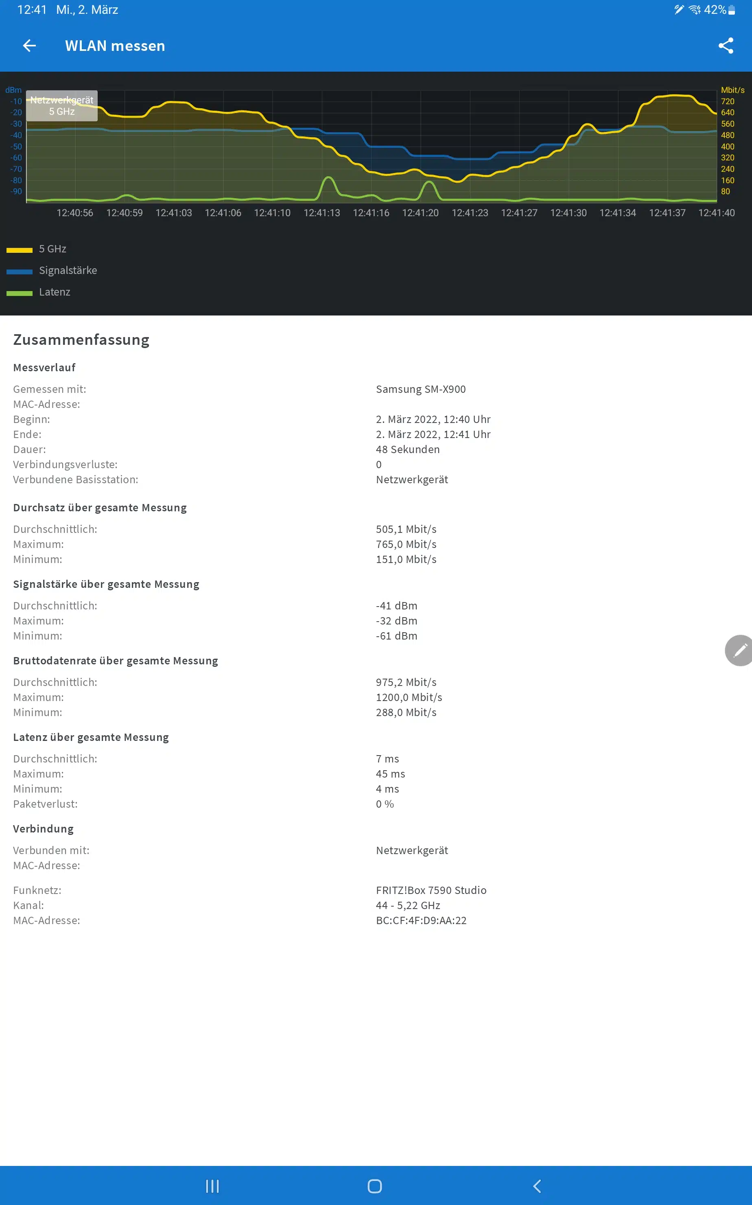
Task: Toggle the 5 GHz legend series
Action: click(x=53, y=249)
